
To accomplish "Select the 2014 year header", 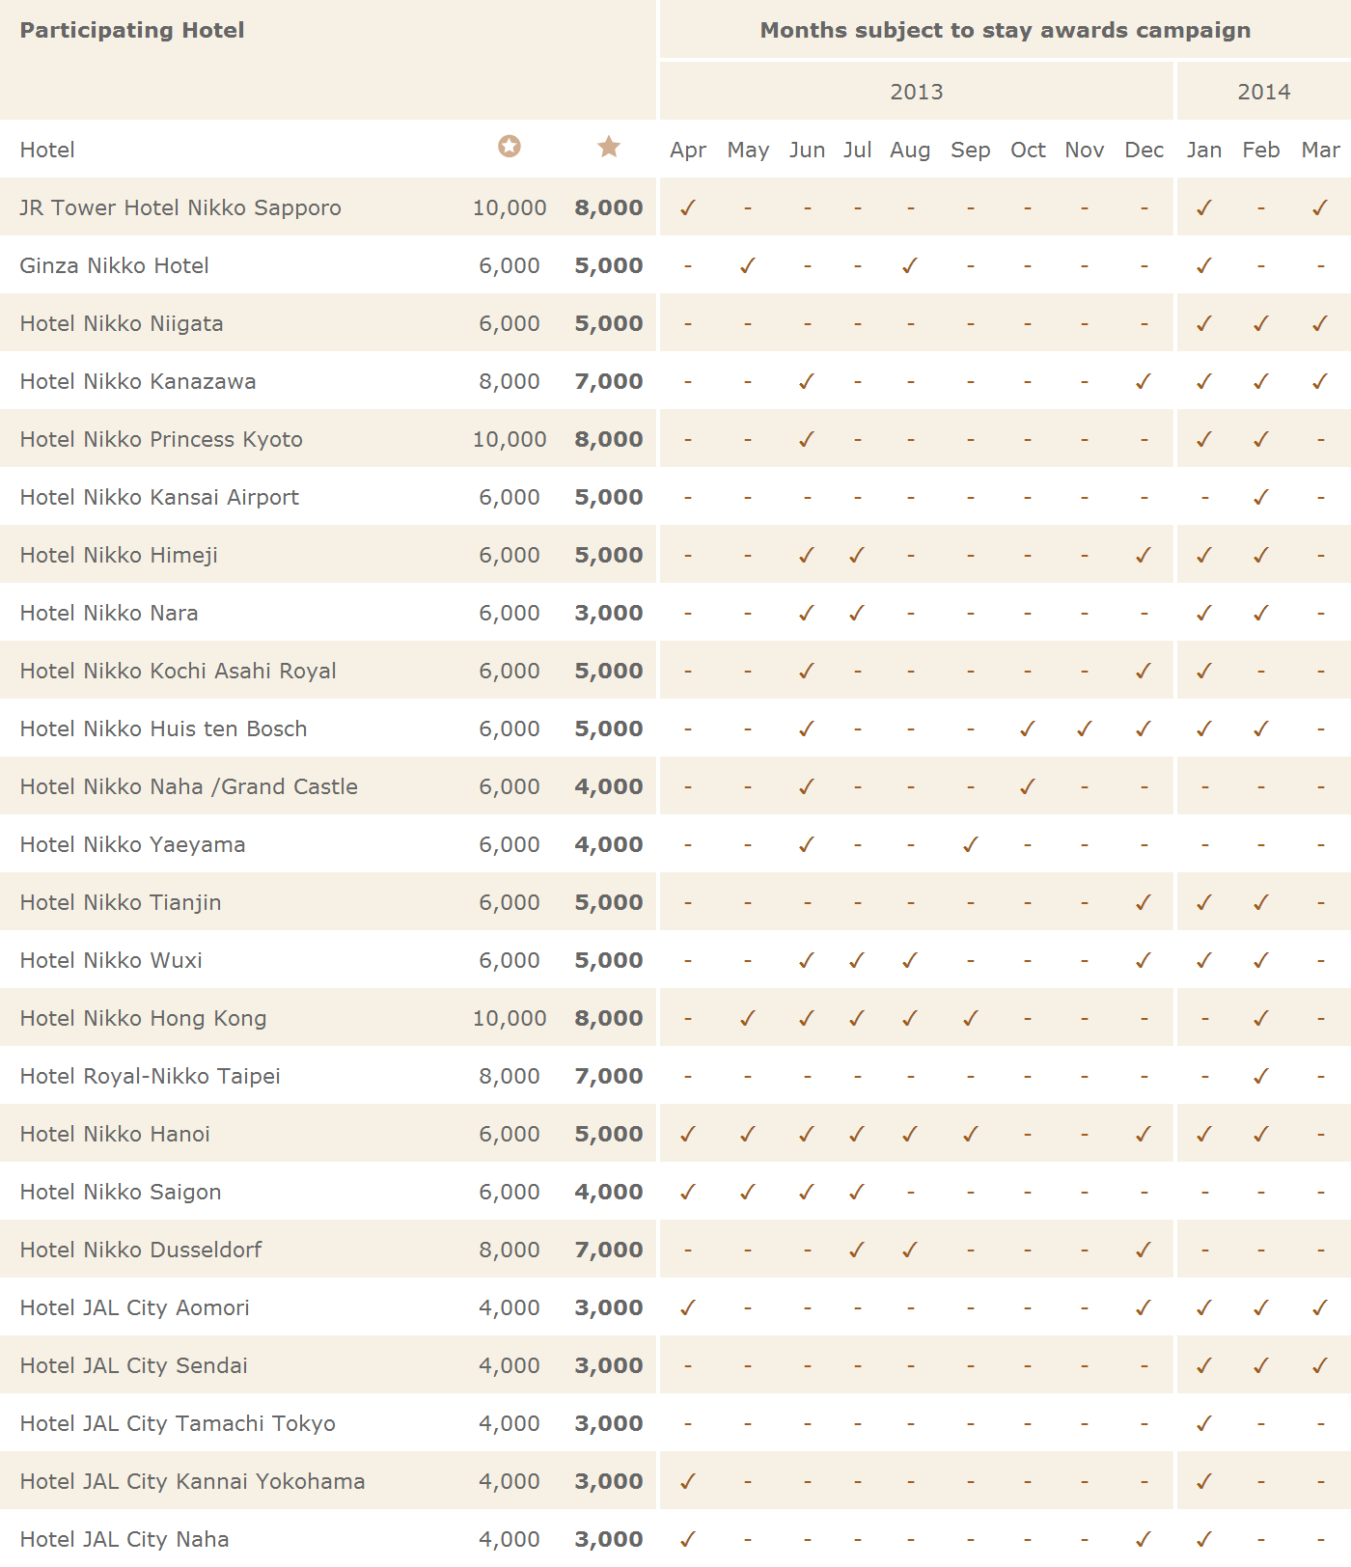I will (x=1264, y=92).
